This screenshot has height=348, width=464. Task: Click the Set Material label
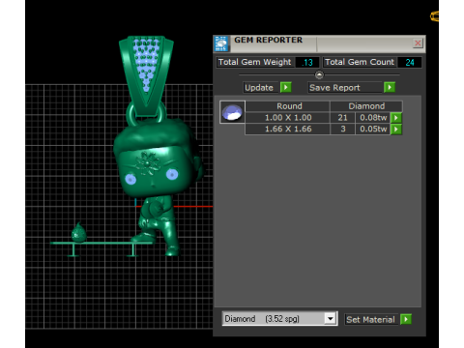(370, 320)
